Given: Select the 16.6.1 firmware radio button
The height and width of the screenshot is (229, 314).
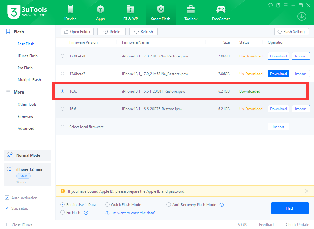Looking at the screenshot, I should pos(62,91).
